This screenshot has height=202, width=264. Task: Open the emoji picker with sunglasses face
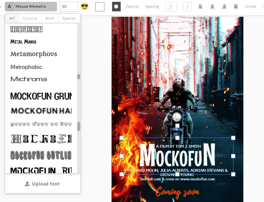[x=84, y=7]
